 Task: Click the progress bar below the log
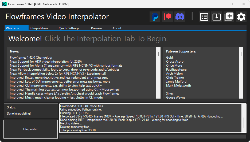[x=153, y=136]
